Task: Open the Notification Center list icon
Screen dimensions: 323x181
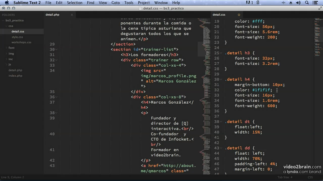Action: pyautogui.click(x=315, y=3)
